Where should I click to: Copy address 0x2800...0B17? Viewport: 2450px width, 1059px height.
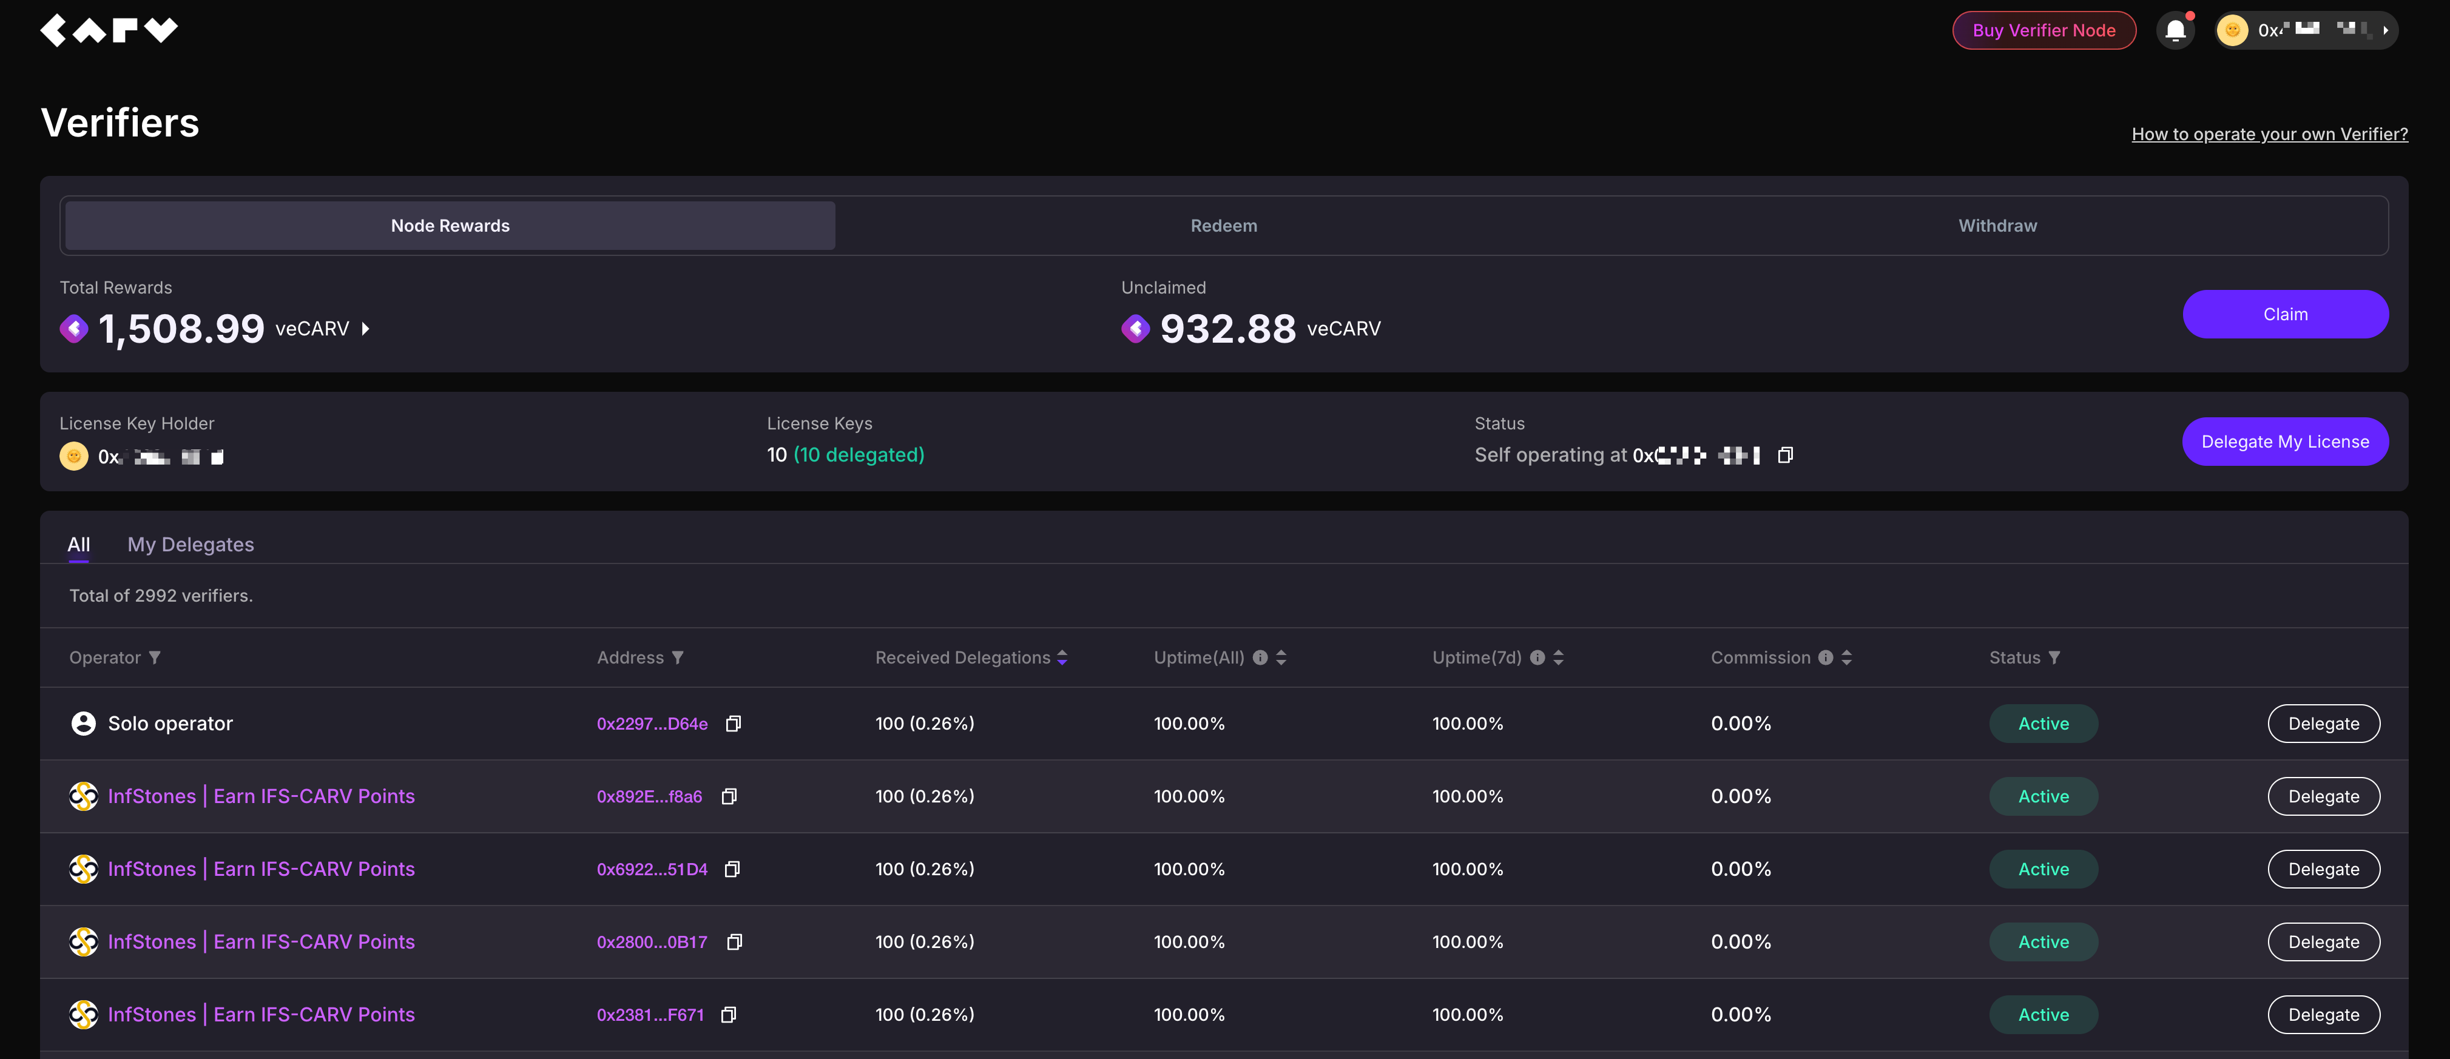734,942
